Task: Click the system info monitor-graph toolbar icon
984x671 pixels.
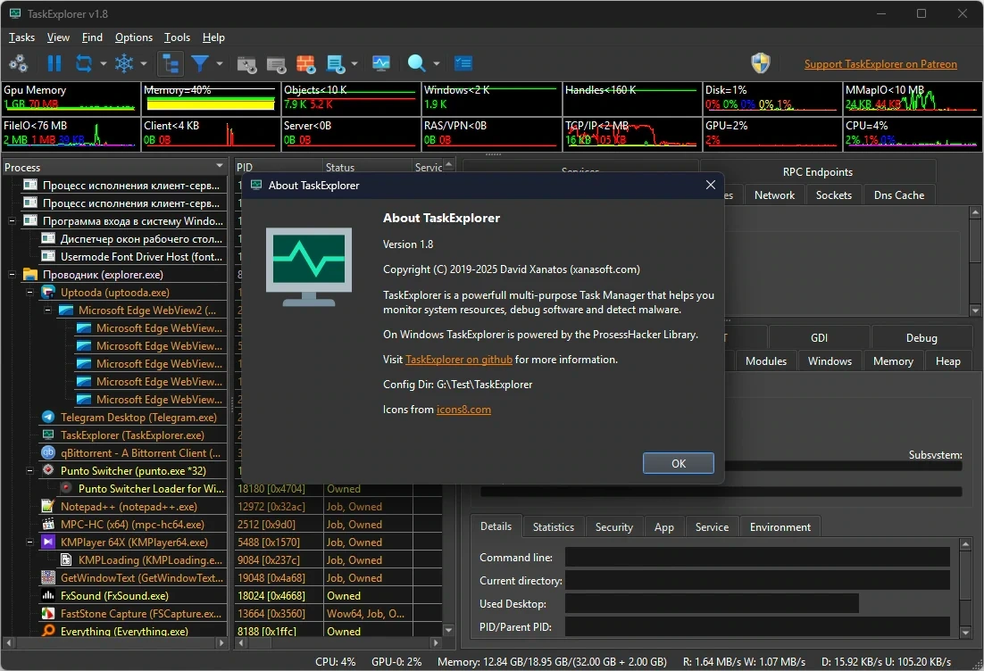Action: pyautogui.click(x=381, y=63)
